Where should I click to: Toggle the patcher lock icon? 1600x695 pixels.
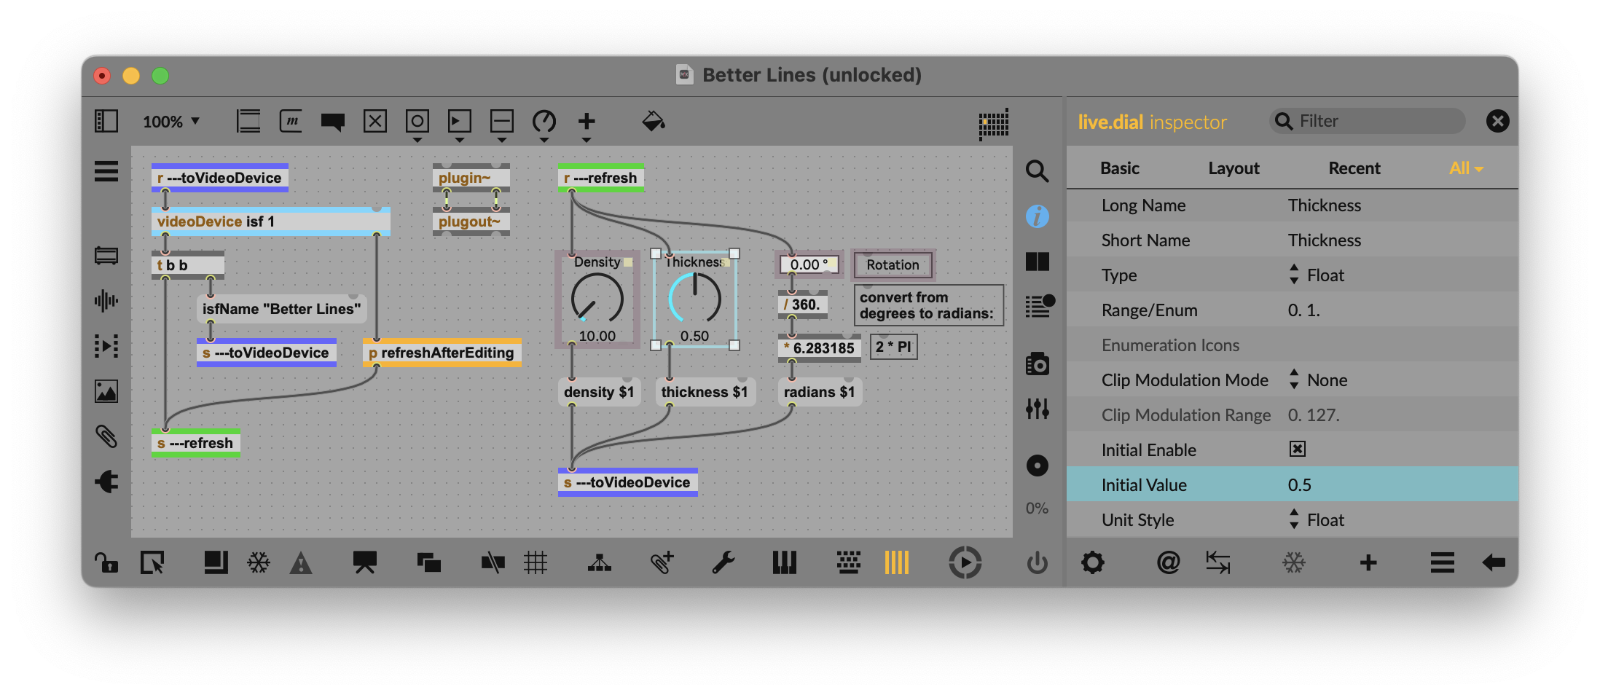106,562
